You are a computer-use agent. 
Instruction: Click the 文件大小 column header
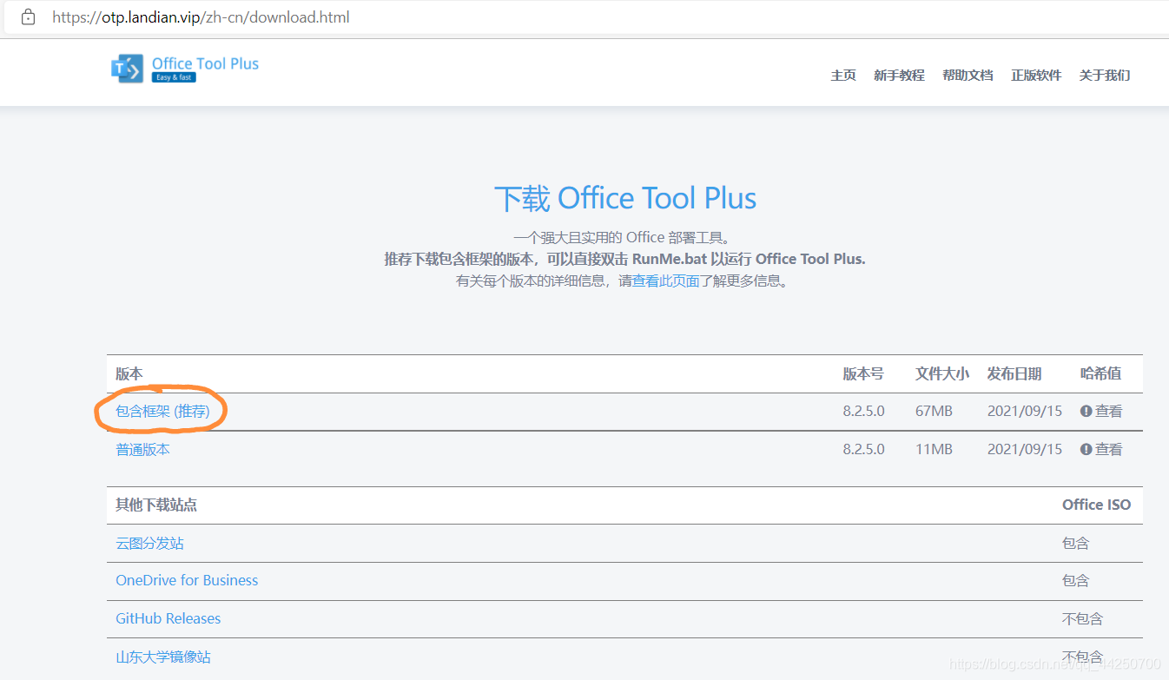click(942, 374)
